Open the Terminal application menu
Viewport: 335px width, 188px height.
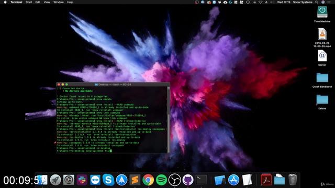16,2
